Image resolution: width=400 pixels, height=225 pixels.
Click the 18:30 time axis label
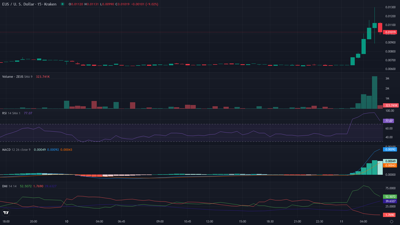[x=270, y=221]
